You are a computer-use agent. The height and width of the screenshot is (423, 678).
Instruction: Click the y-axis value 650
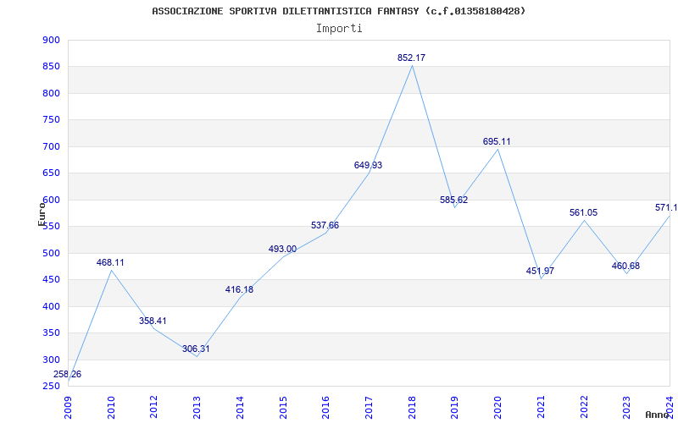tap(51, 173)
